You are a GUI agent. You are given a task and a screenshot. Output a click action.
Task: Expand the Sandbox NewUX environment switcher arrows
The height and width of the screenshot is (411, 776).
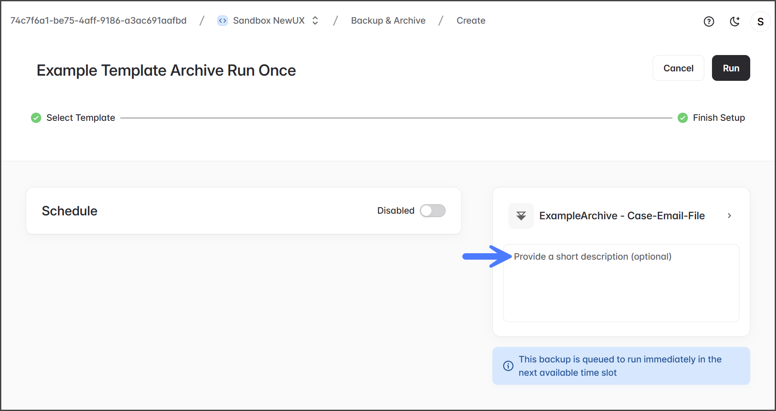pos(315,21)
